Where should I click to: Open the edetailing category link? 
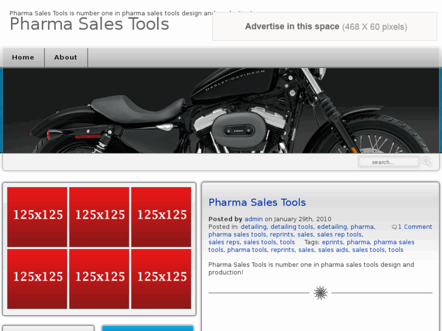point(331,227)
